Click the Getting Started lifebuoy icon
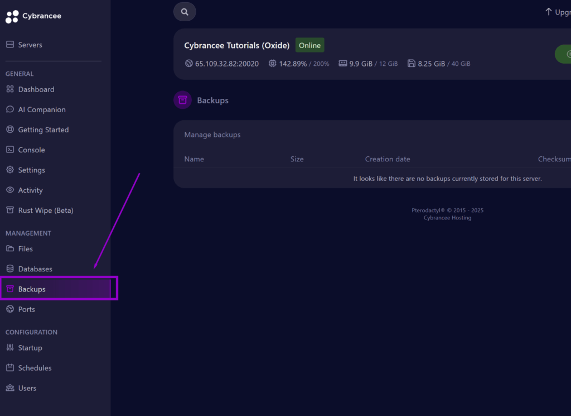 point(10,130)
